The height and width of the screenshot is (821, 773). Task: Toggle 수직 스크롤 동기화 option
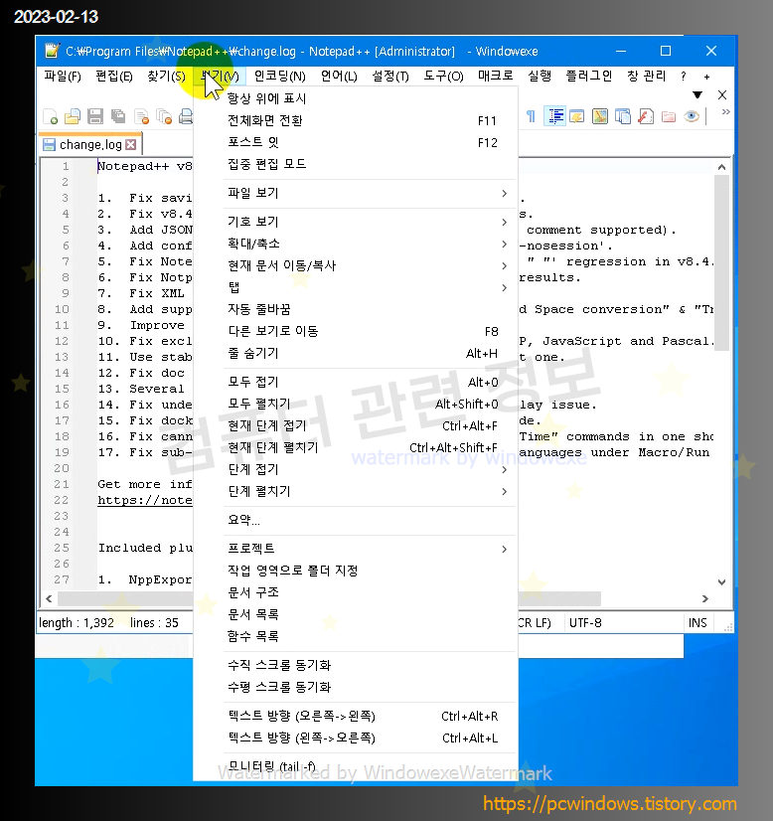[x=356, y=666]
